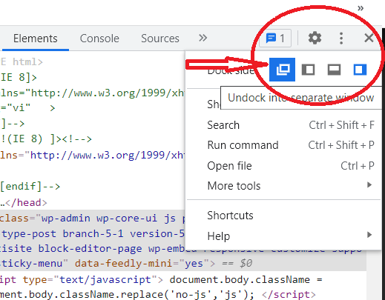The image size is (385, 300).
Task: Expand the More tools submenu
Action: [283, 186]
